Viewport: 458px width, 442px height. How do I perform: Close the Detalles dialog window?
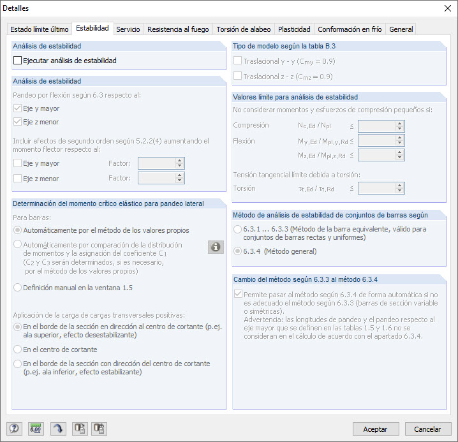pos(448,8)
